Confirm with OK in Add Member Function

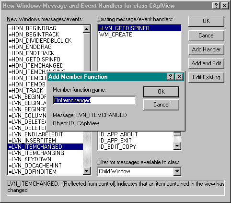[161, 92]
